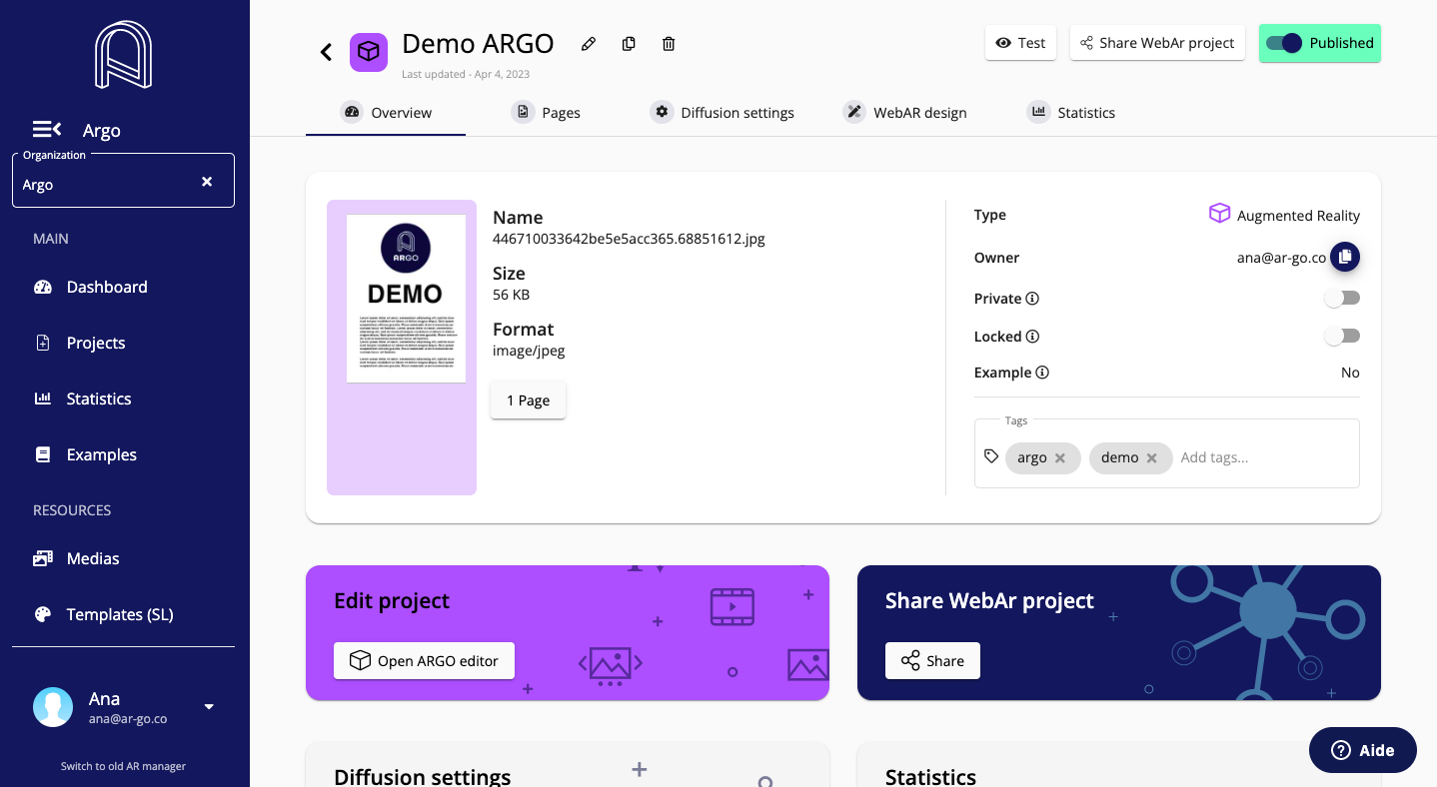This screenshot has width=1437, height=787.
Task: Click the ARGO logo in sidebar
Action: [123, 55]
